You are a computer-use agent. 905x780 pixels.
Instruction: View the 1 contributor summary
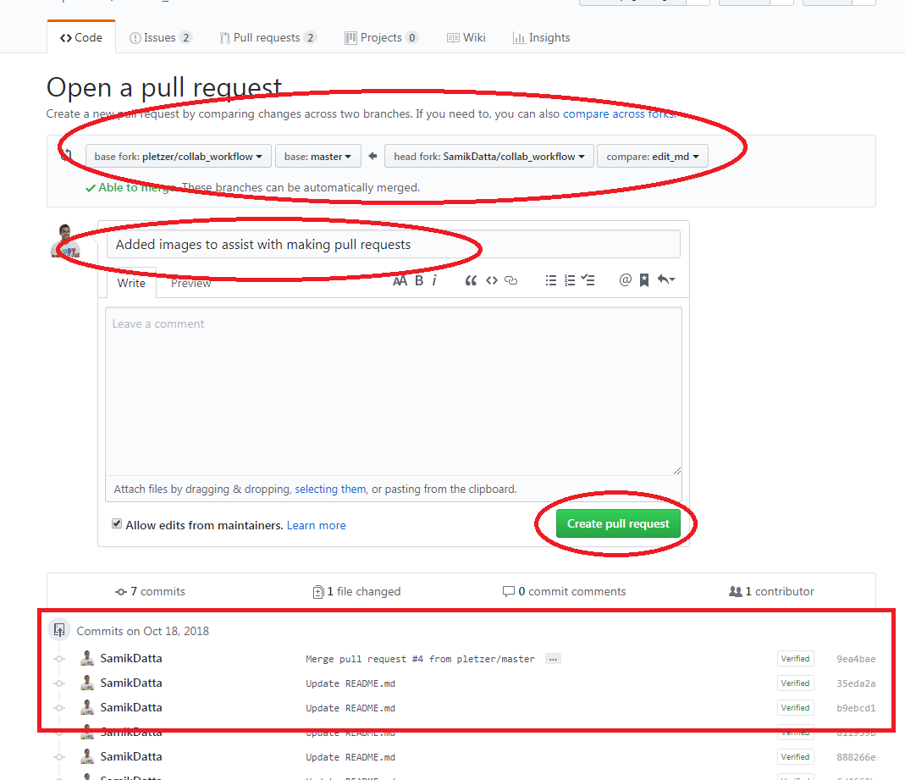pos(772,592)
